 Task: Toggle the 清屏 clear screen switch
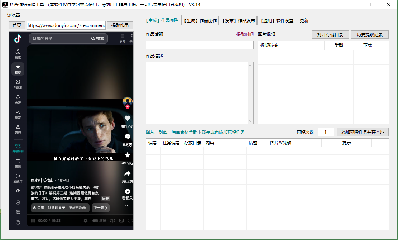[x=95, y=221]
